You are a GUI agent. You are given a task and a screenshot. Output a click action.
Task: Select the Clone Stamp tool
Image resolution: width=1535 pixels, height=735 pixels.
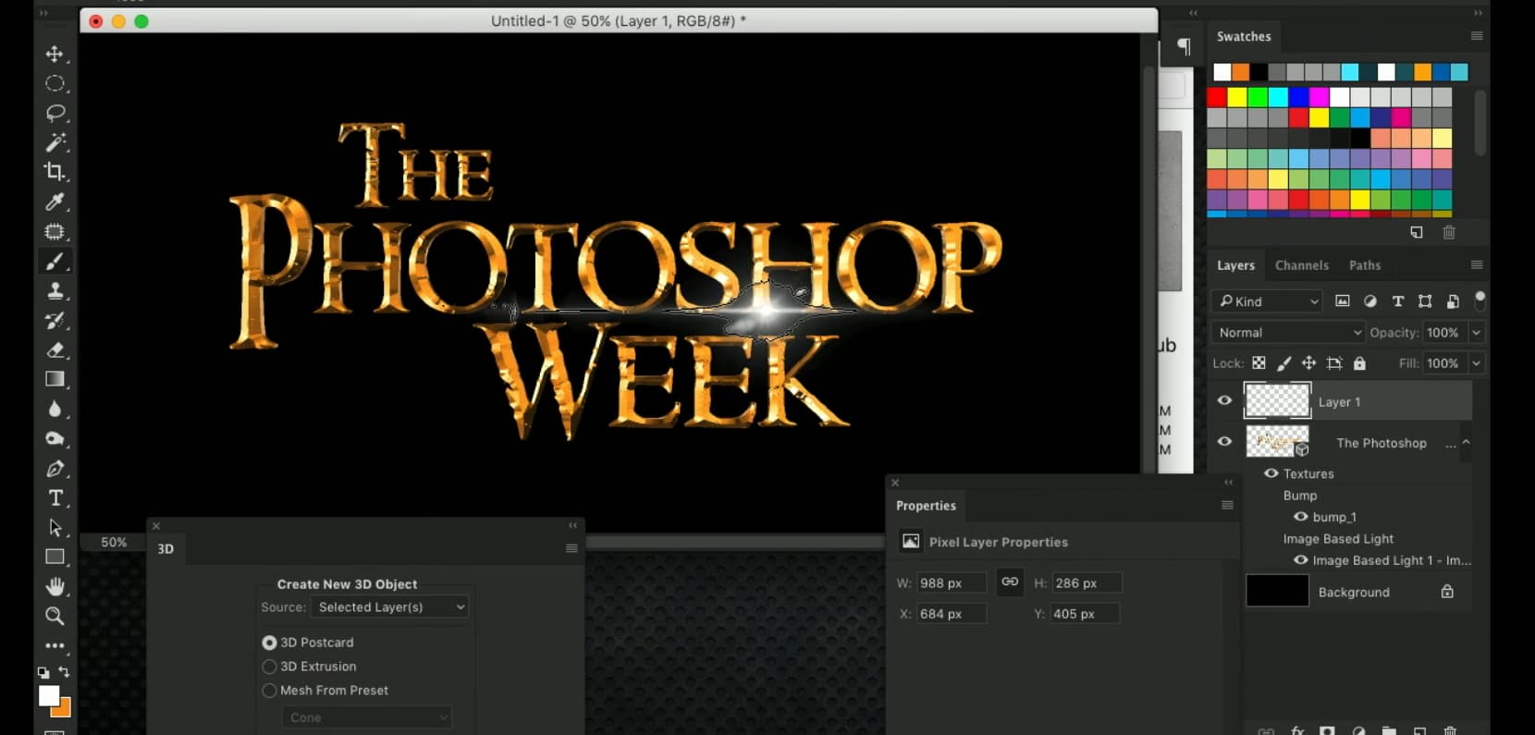click(x=55, y=290)
